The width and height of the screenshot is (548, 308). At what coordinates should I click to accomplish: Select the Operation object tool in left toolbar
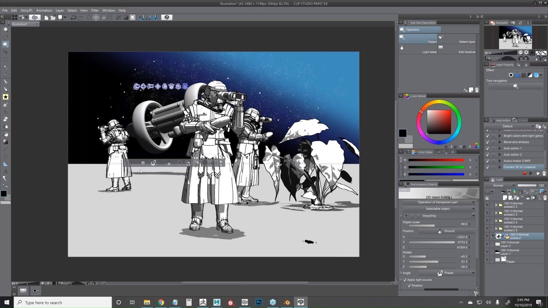point(5,44)
